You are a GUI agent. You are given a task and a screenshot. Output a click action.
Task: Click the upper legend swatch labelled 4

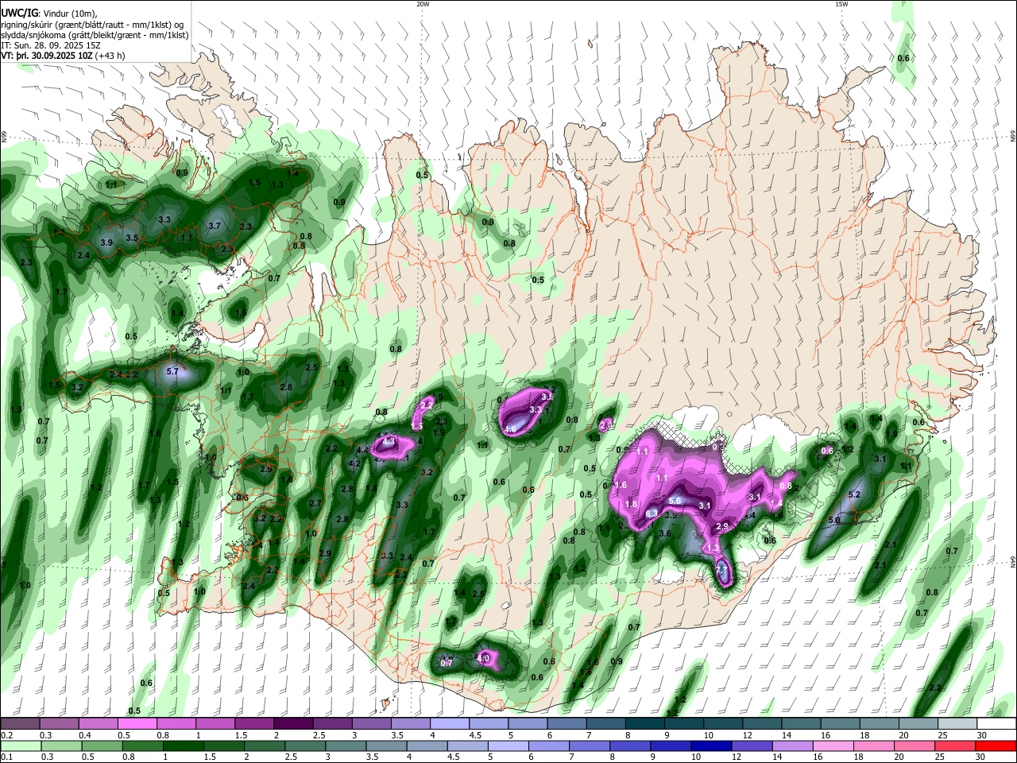point(450,723)
